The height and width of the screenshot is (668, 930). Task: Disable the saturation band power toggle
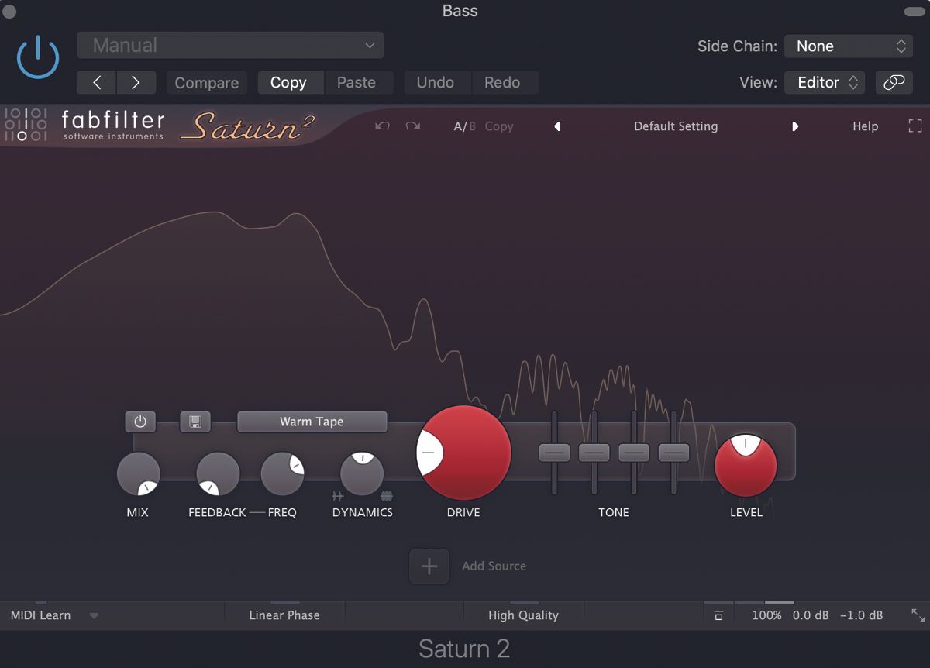140,422
